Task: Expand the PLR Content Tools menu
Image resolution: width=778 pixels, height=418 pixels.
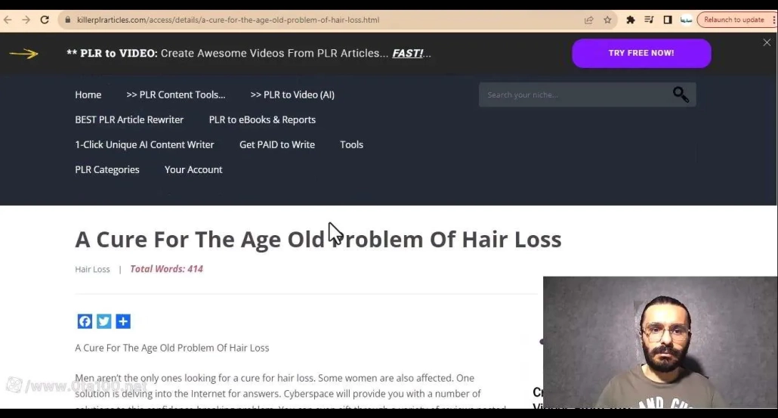Action: coord(175,94)
